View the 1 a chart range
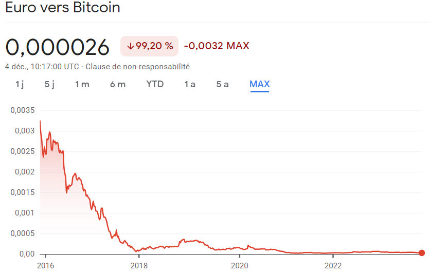The height and width of the screenshot is (275, 430). [x=190, y=84]
